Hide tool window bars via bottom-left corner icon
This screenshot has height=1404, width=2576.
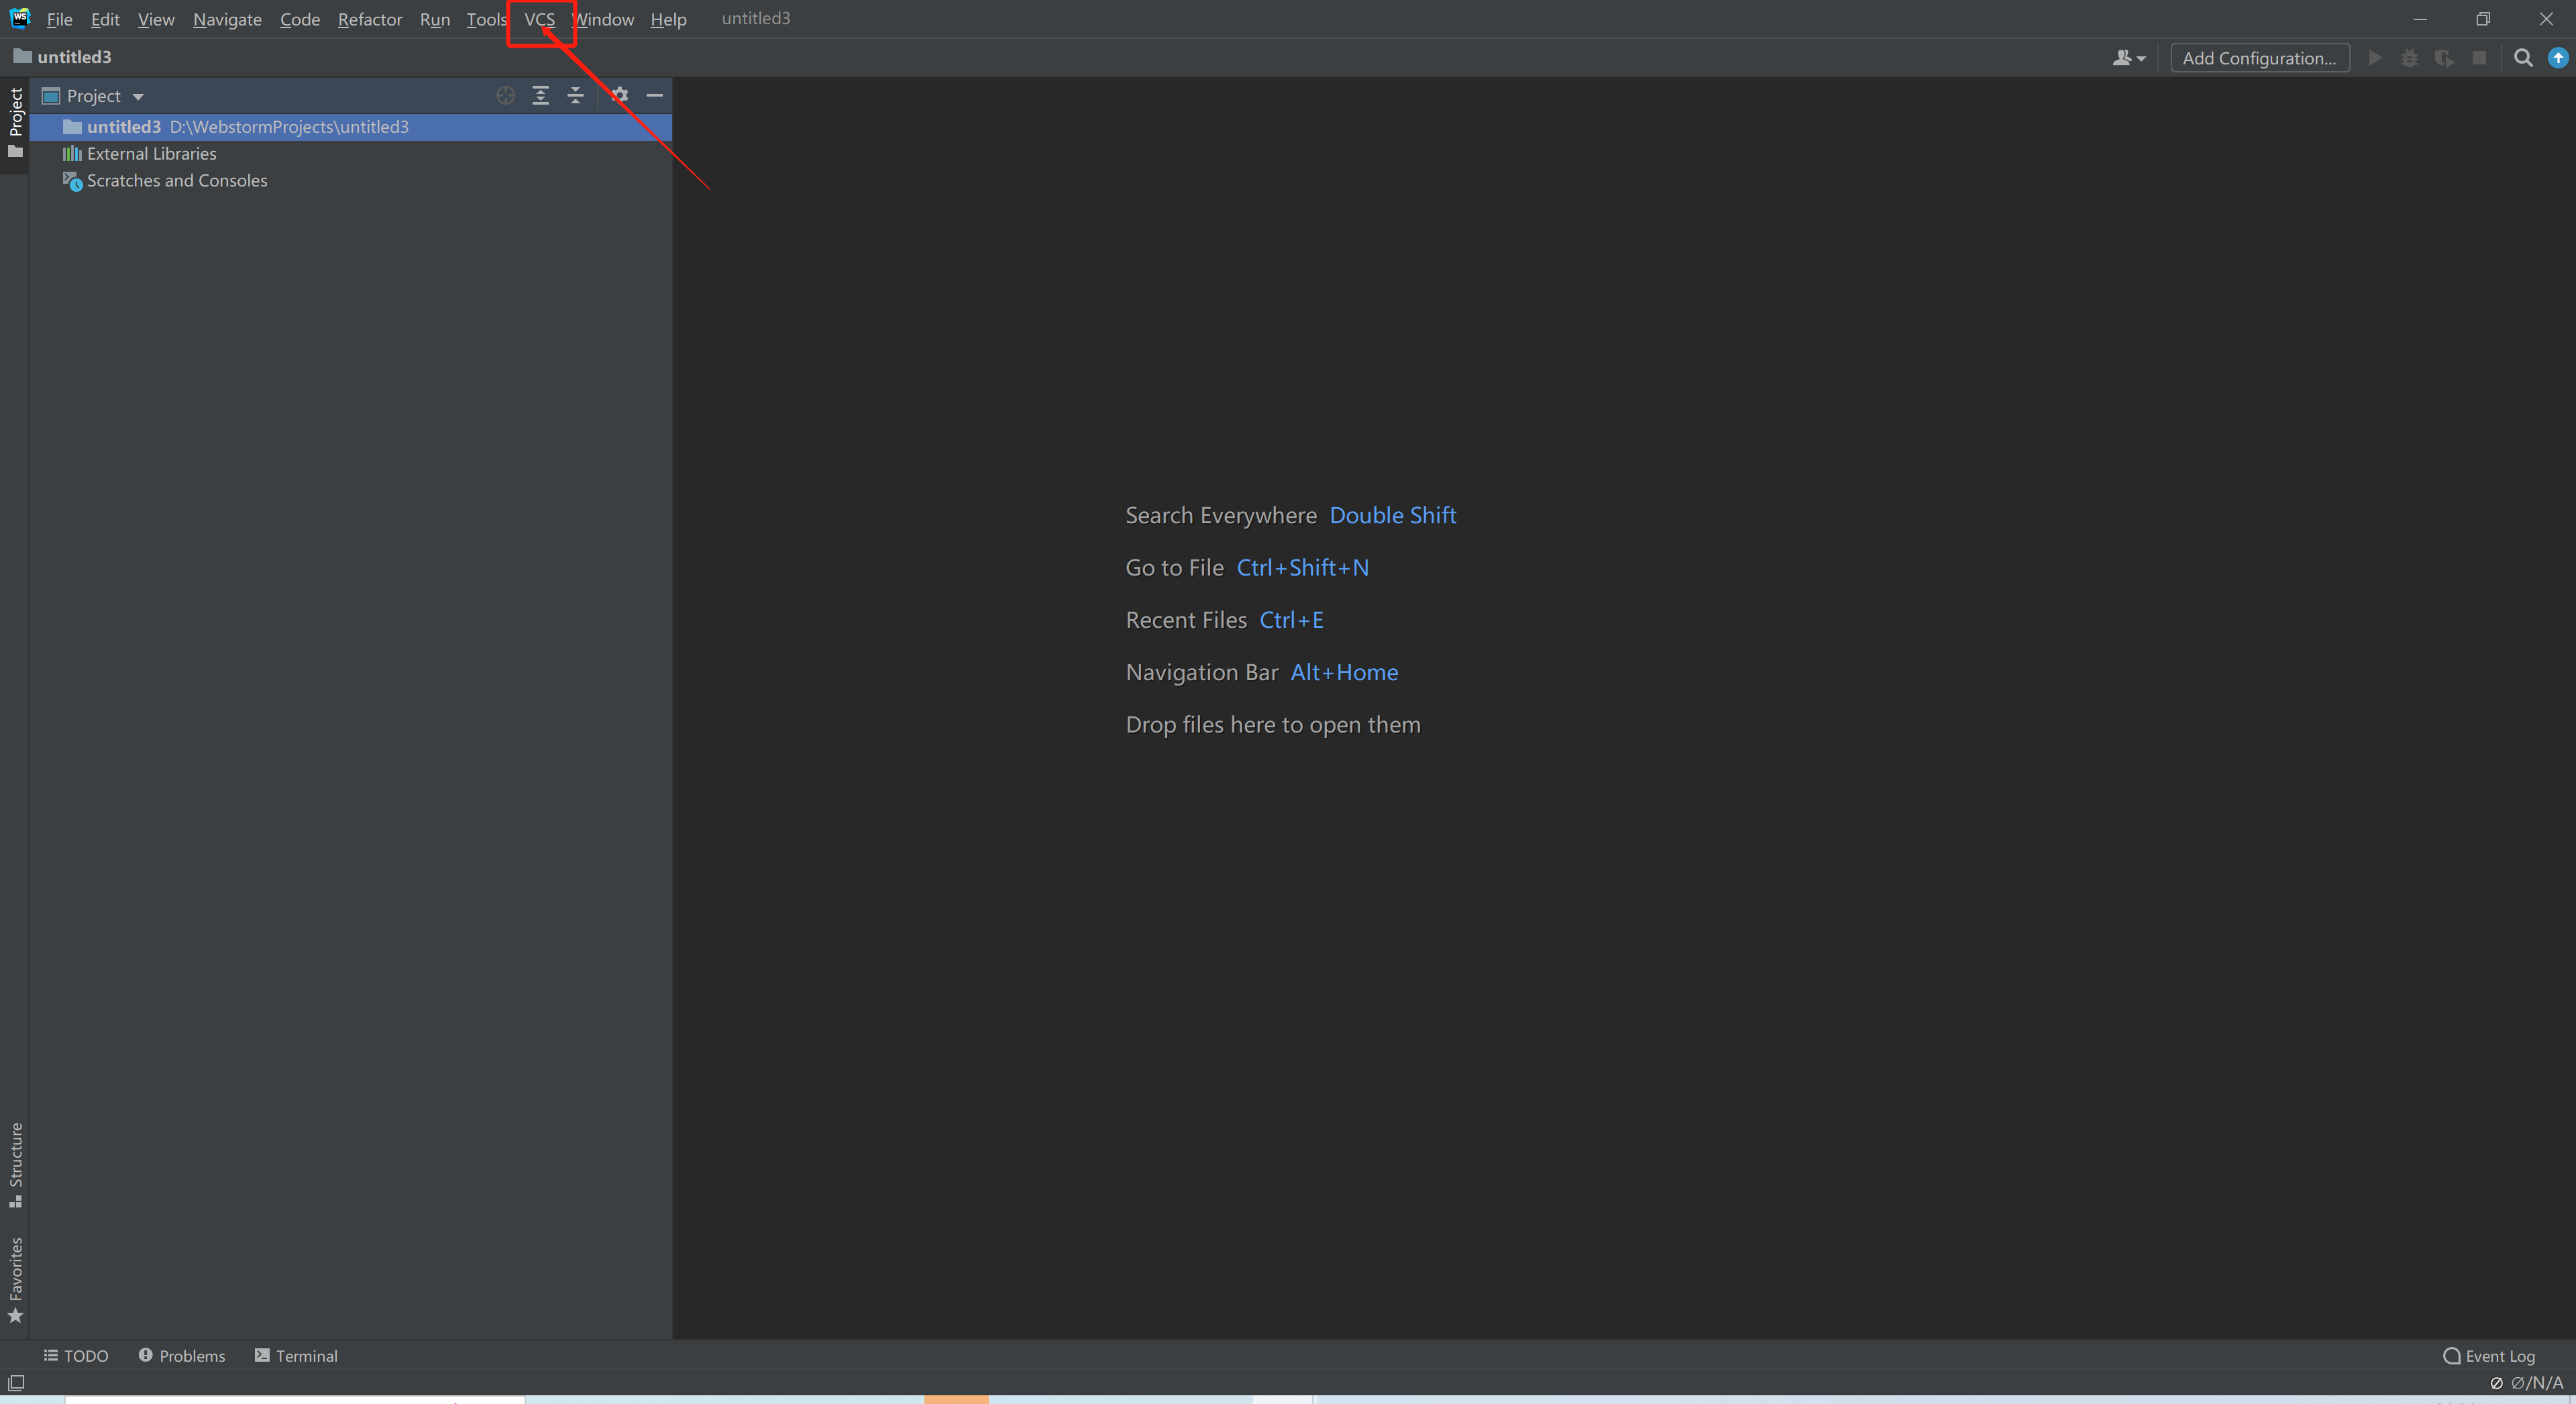click(x=15, y=1382)
